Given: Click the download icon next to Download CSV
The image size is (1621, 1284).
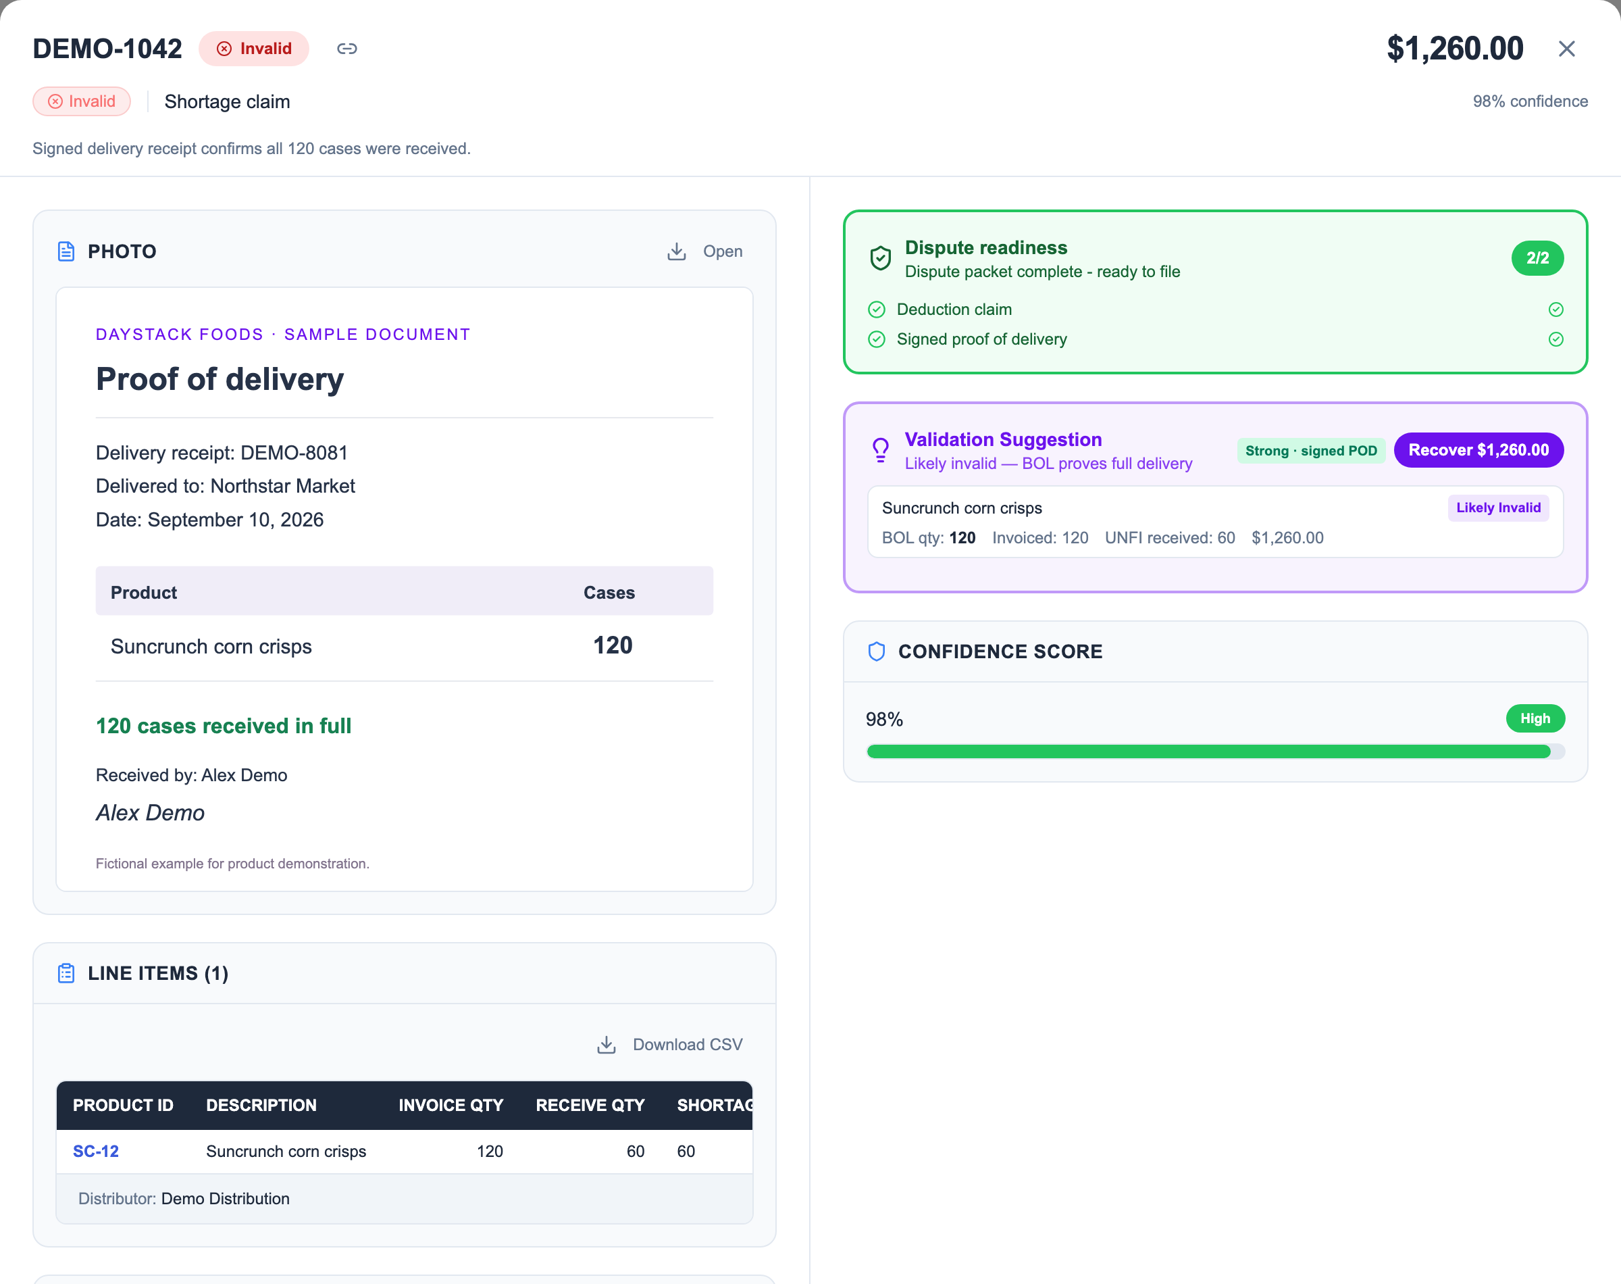Looking at the screenshot, I should 606,1045.
